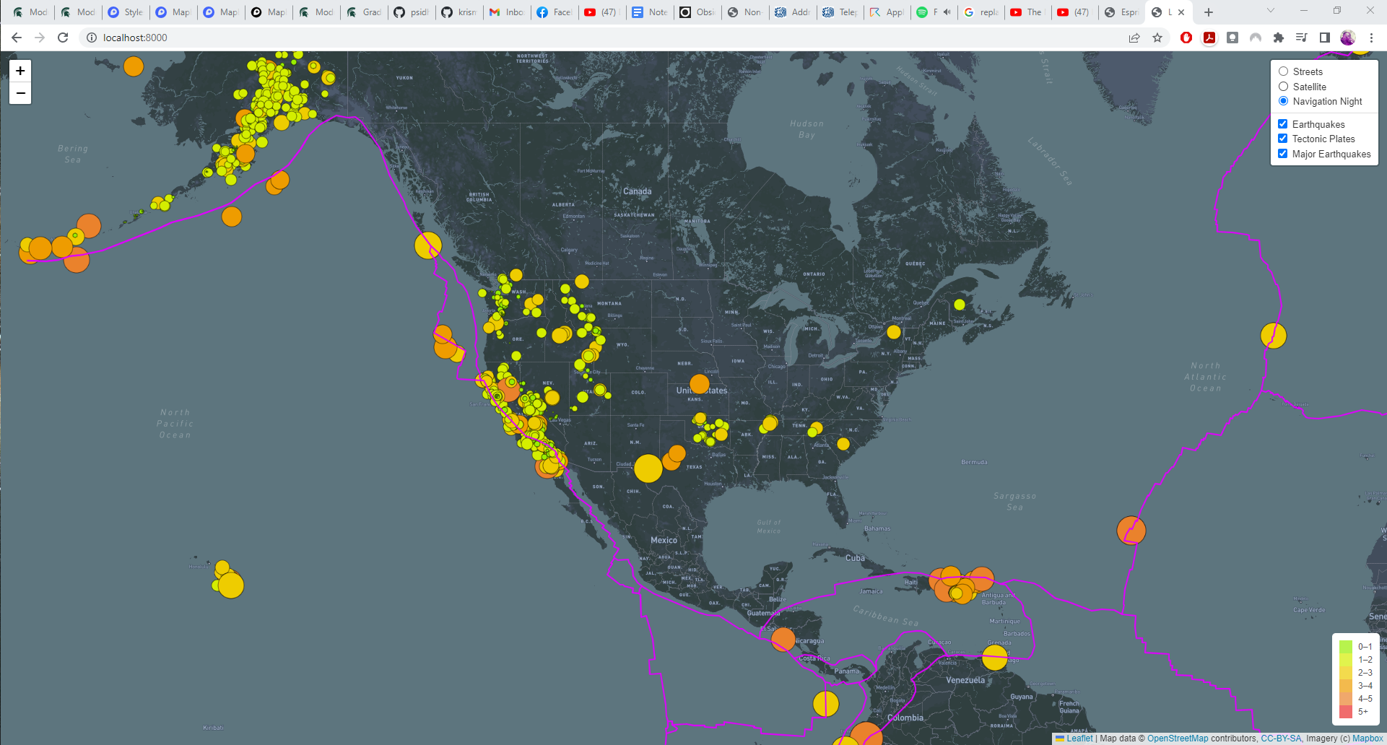Select the Streets base layer

(x=1283, y=71)
